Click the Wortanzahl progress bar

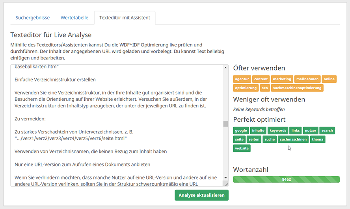point(286,179)
